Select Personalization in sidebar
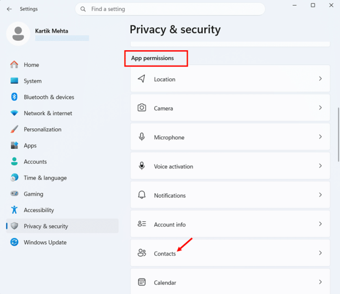 point(42,129)
